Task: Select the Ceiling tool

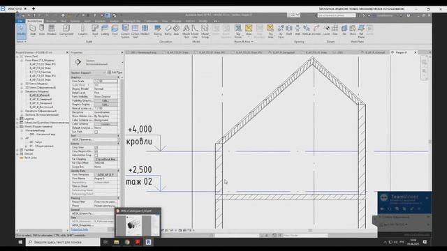Action: 105,30
